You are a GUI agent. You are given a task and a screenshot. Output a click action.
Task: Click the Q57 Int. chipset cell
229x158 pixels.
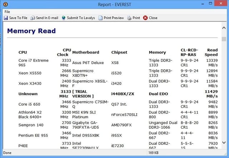[x=119, y=104]
